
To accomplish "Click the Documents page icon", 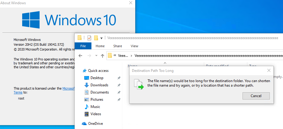I will (87, 92).
